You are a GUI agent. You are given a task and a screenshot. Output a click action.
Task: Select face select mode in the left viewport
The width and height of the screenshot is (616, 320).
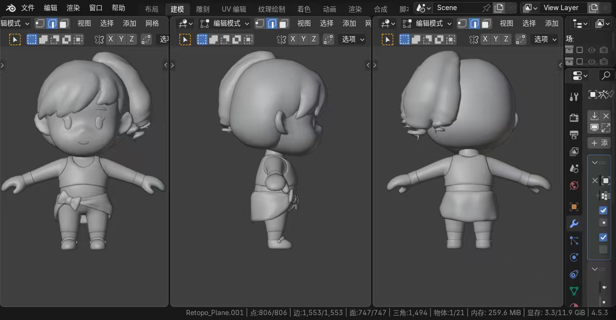(64, 24)
